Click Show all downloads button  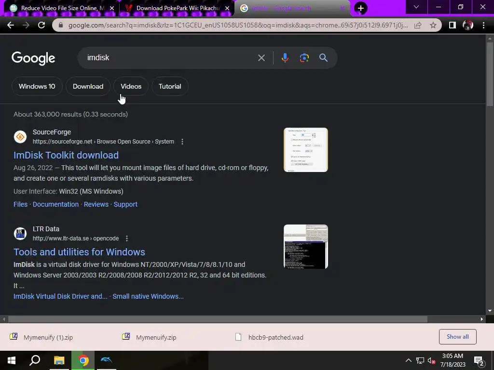457,337
